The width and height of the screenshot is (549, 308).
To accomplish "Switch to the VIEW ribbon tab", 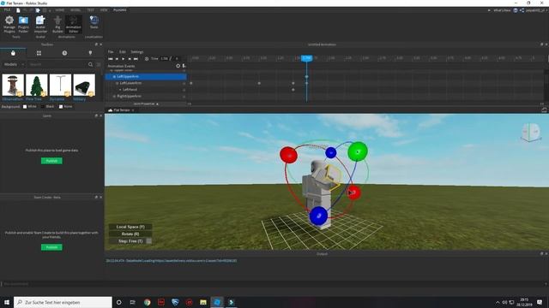I will (x=104, y=10).
